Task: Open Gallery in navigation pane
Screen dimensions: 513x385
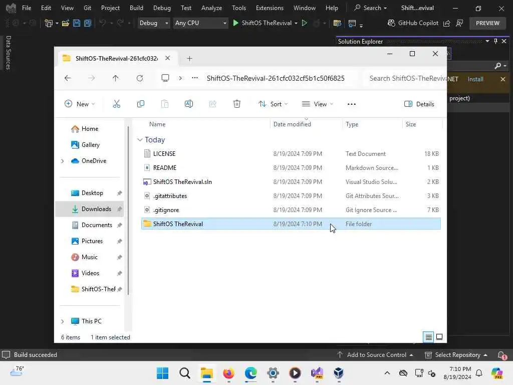Action: tap(90, 145)
